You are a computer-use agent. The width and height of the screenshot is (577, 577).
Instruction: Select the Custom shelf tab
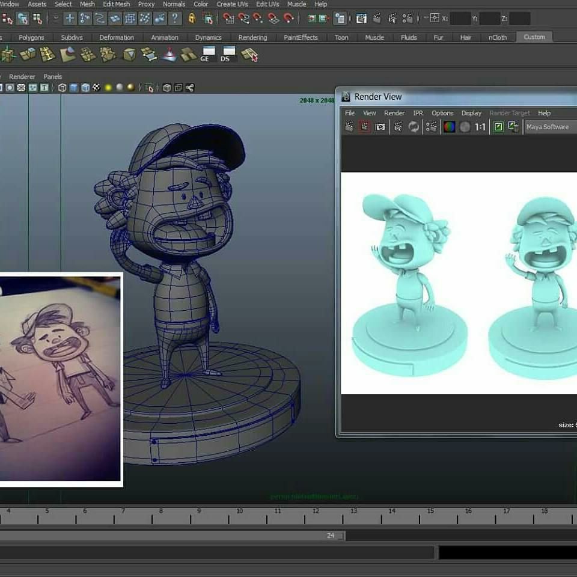pos(534,37)
